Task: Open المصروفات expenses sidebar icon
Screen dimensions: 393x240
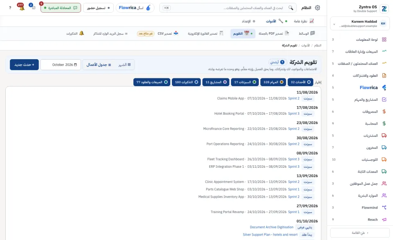Action: [x=384, y=111]
